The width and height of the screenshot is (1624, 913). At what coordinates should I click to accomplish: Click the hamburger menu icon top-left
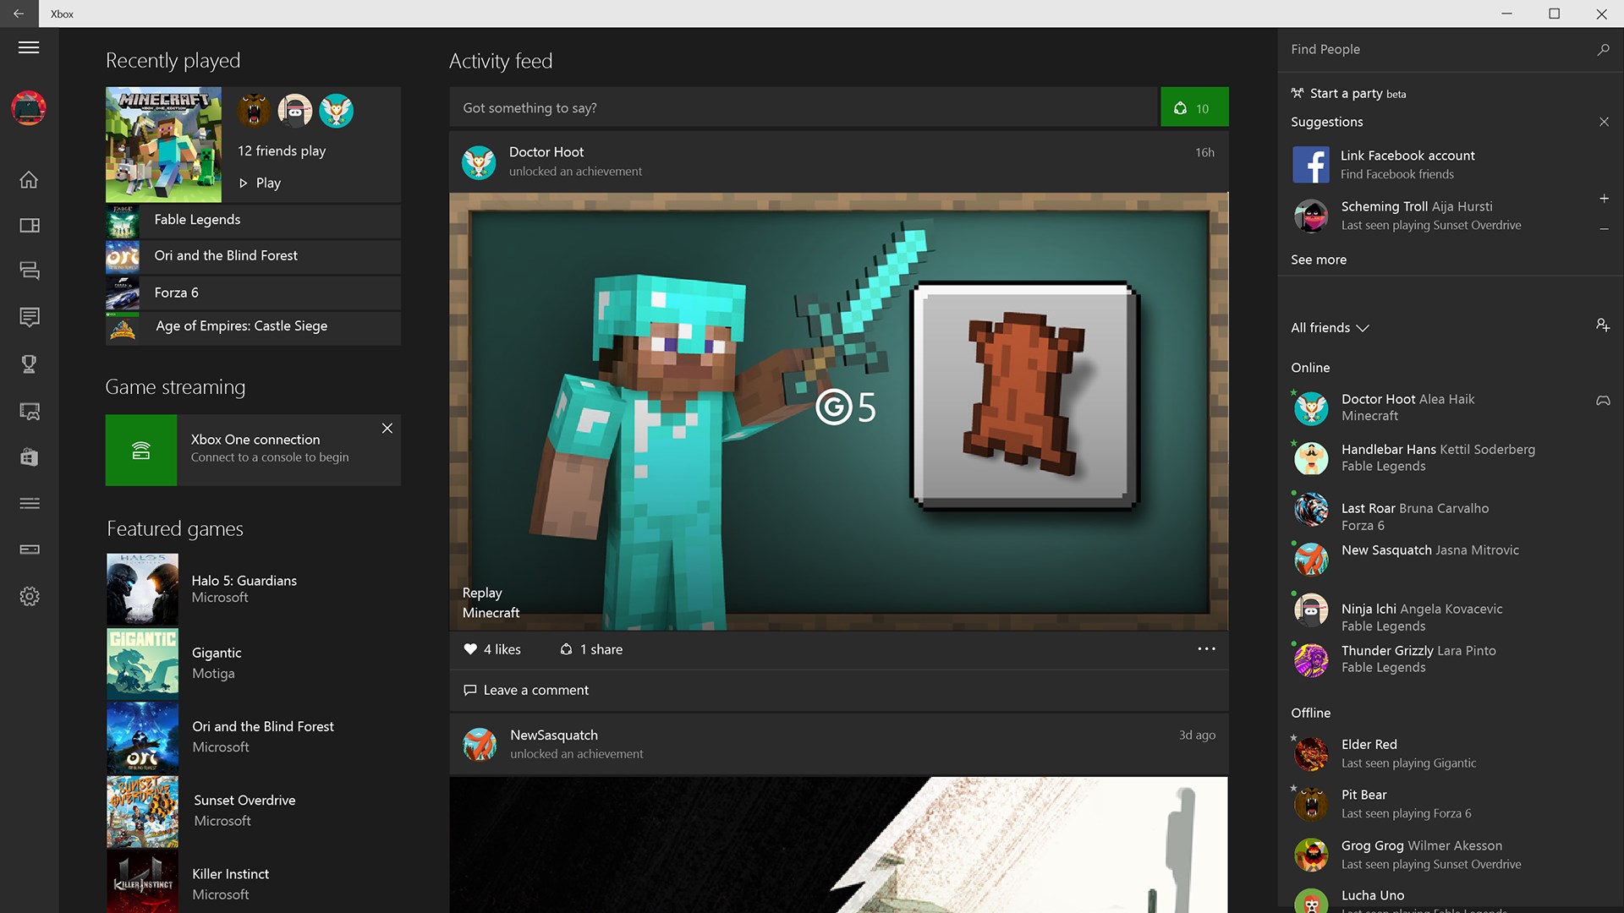point(29,46)
